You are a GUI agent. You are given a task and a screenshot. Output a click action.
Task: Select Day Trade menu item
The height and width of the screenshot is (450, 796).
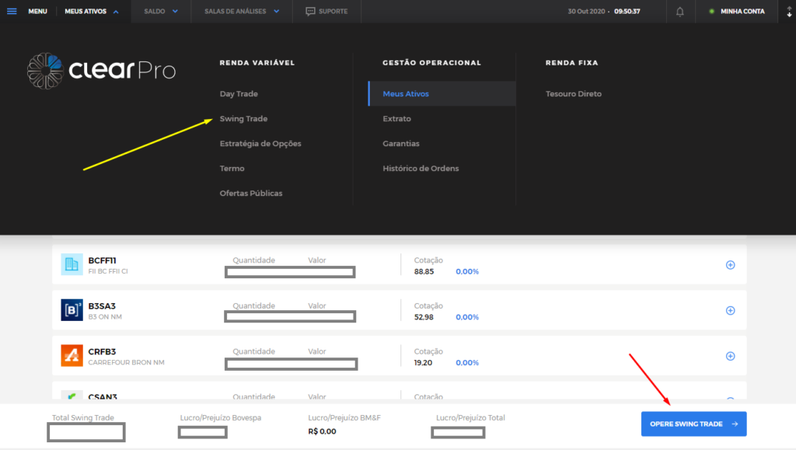tap(239, 94)
